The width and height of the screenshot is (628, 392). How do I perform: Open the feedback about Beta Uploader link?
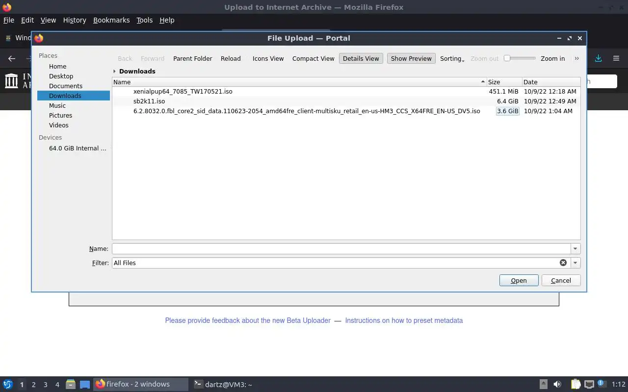tap(248, 320)
